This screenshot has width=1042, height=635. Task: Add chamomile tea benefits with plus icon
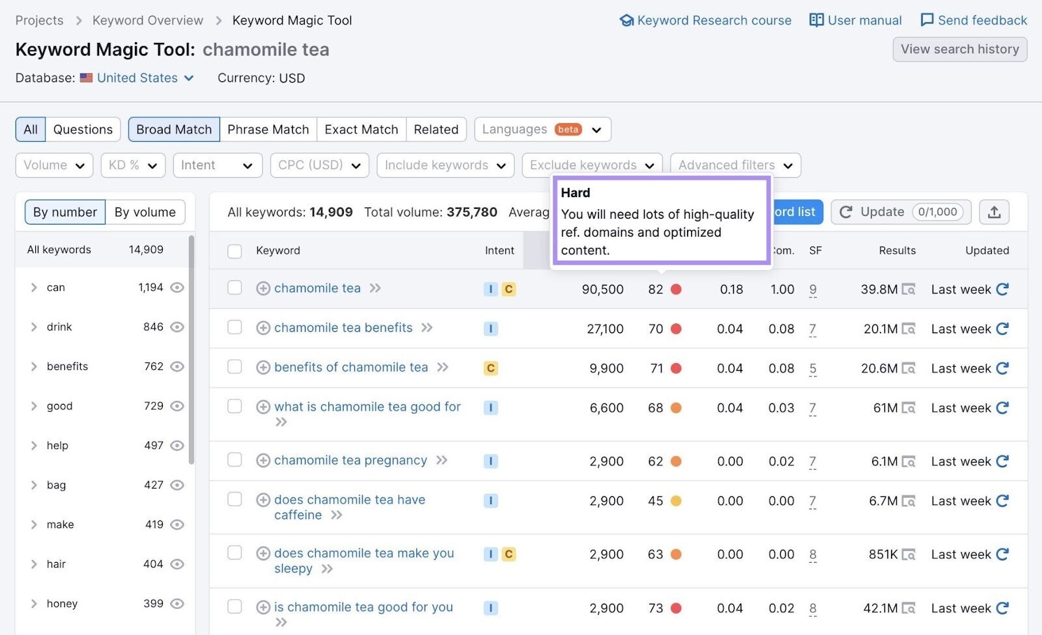point(263,328)
